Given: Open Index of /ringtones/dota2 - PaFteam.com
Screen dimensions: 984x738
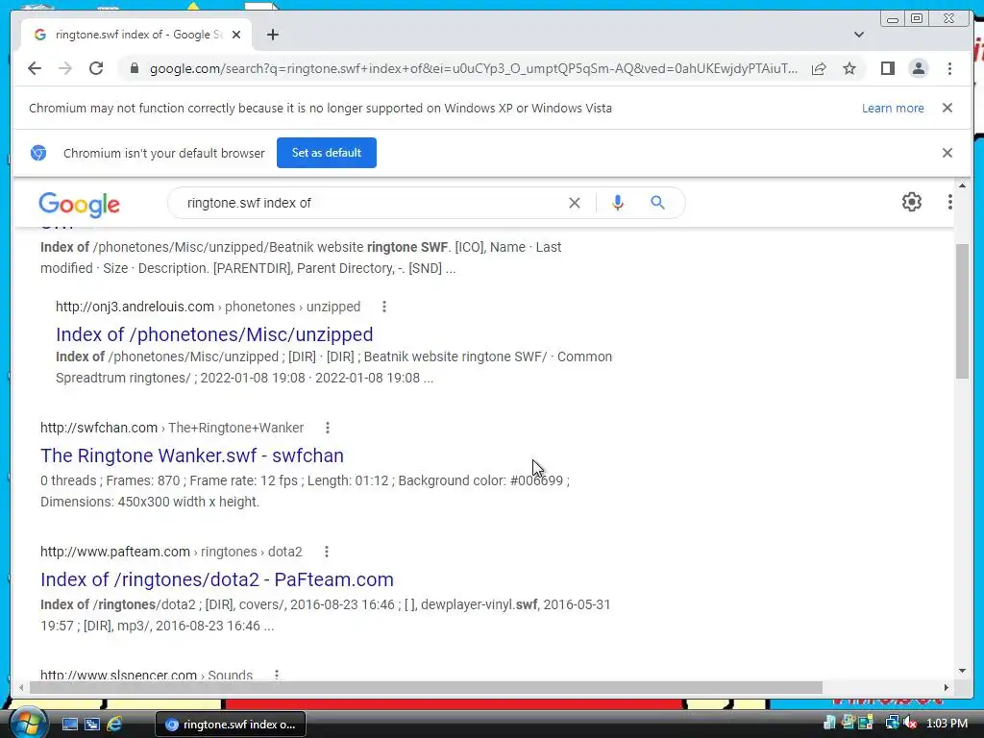Looking at the screenshot, I should [217, 579].
